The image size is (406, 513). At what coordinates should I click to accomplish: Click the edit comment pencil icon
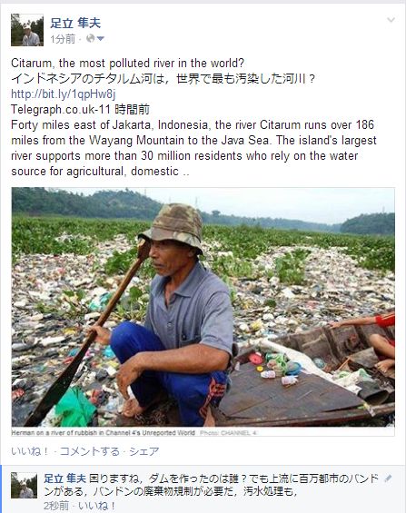coord(388,478)
